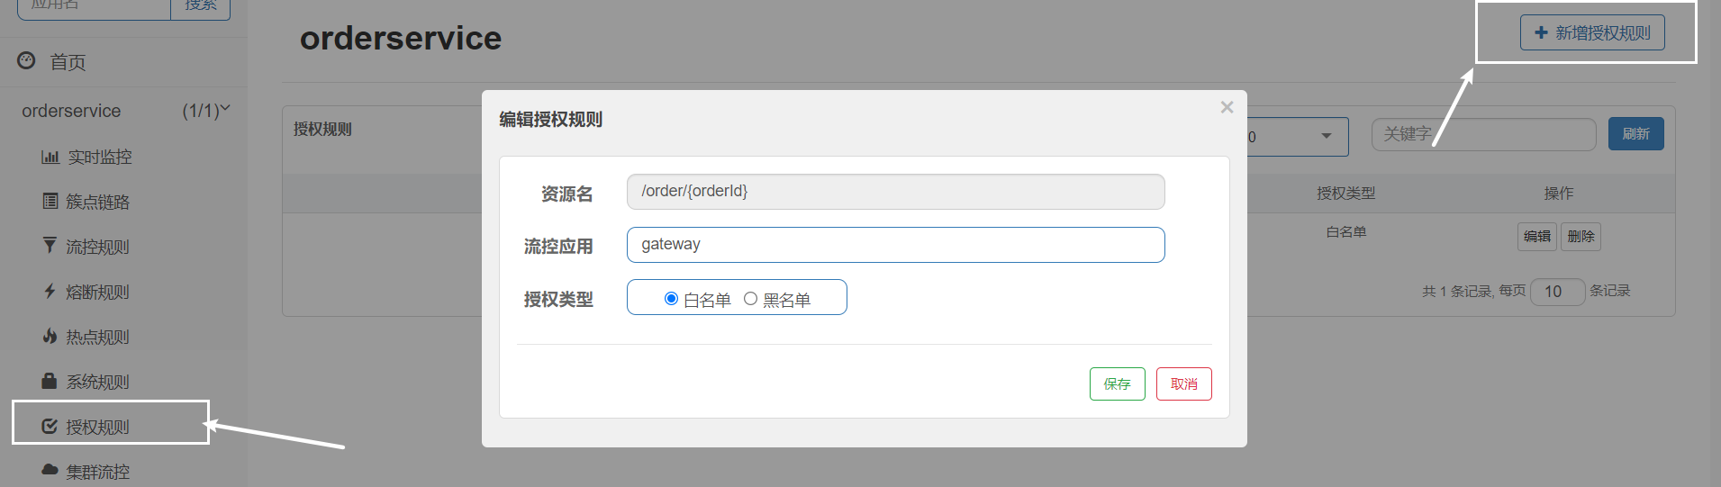Collapse the orderservice sidebar group

click(x=224, y=110)
